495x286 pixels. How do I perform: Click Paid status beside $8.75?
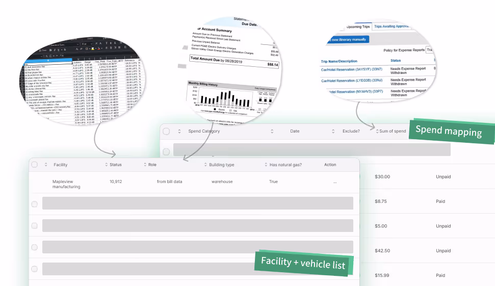coord(440,201)
